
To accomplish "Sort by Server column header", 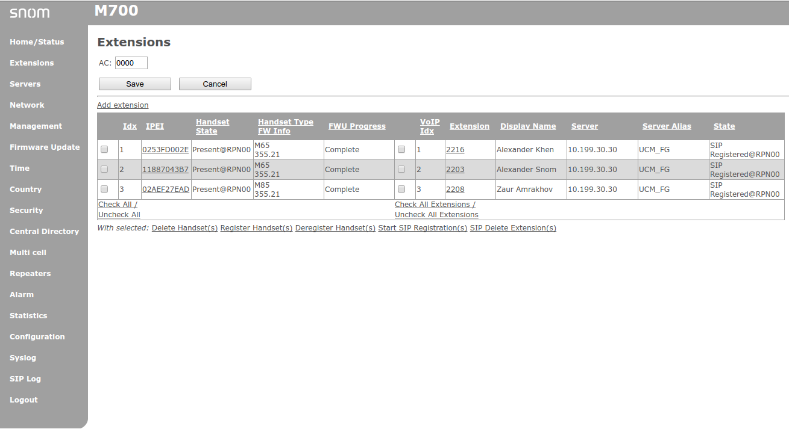I will click(x=585, y=126).
